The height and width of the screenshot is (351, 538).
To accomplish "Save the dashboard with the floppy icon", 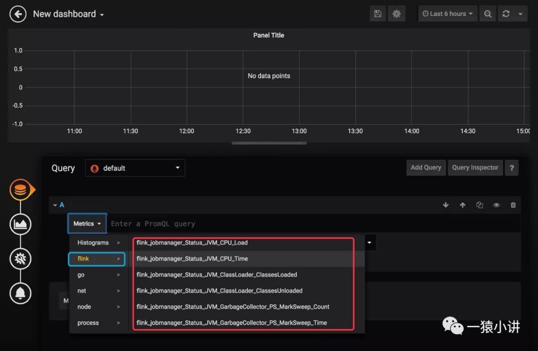I will [x=378, y=14].
